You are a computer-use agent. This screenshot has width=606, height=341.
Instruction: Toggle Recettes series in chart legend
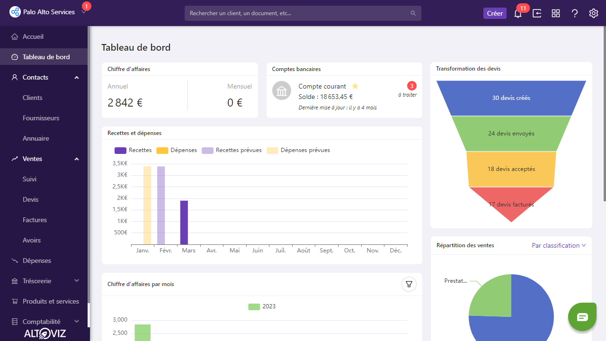point(133,150)
